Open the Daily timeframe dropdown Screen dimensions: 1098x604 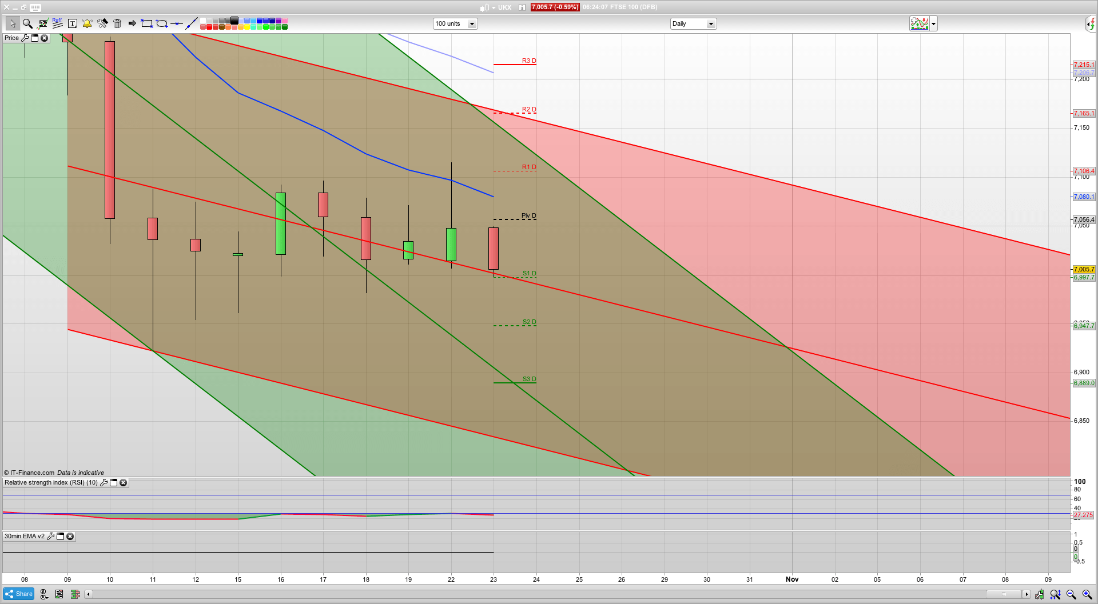710,23
